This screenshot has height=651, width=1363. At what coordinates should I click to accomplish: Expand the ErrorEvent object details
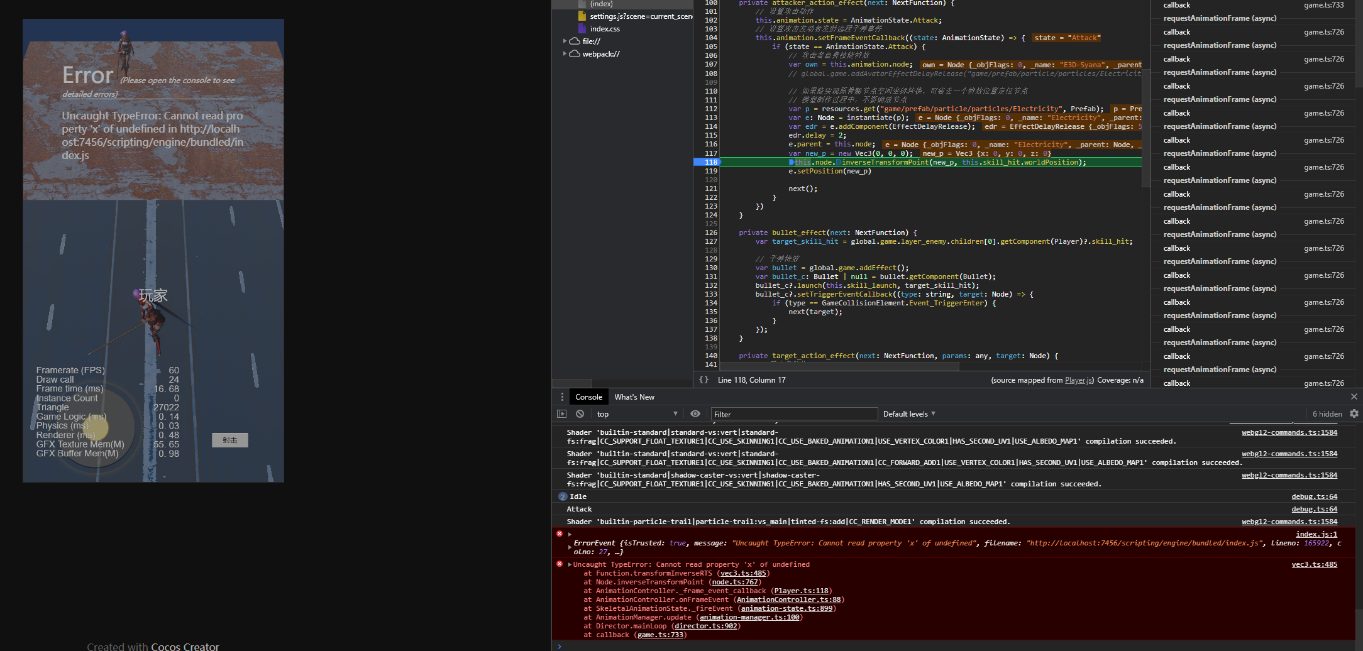[570, 547]
